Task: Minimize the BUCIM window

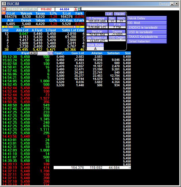Action: (172, 4)
